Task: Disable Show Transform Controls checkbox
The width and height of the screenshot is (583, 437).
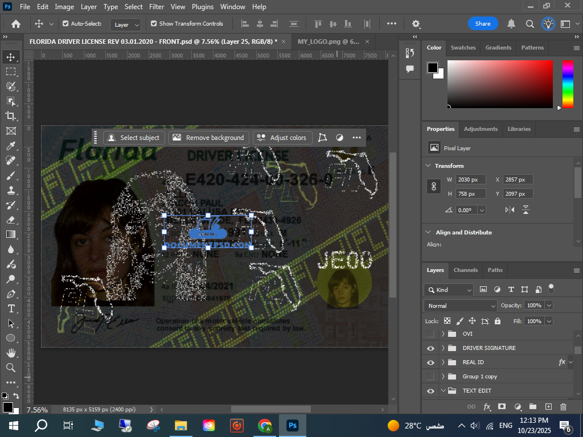Action: pos(154,24)
